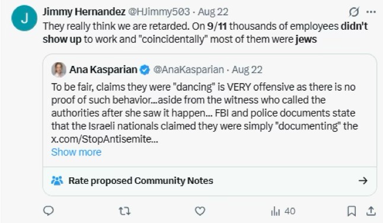The height and width of the screenshot is (223, 383).
Task: Open the three-dot more options menu
Action: coord(371,12)
